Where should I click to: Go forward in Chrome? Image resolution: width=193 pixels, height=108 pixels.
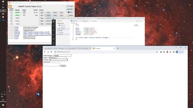(x=48, y=52)
